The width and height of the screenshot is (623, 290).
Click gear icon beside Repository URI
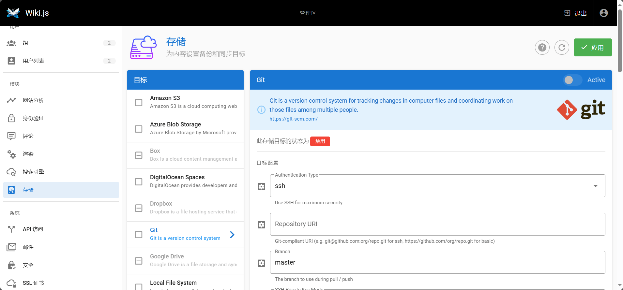[261, 225]
